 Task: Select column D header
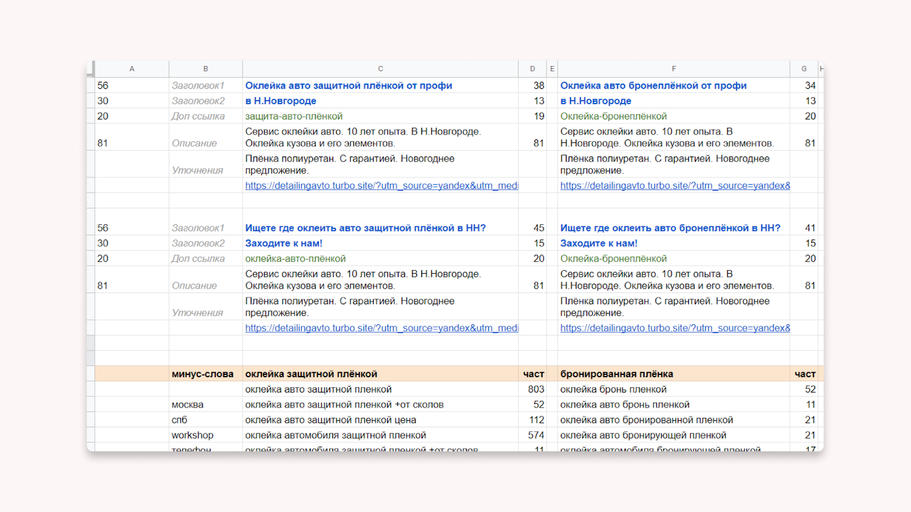532,69
